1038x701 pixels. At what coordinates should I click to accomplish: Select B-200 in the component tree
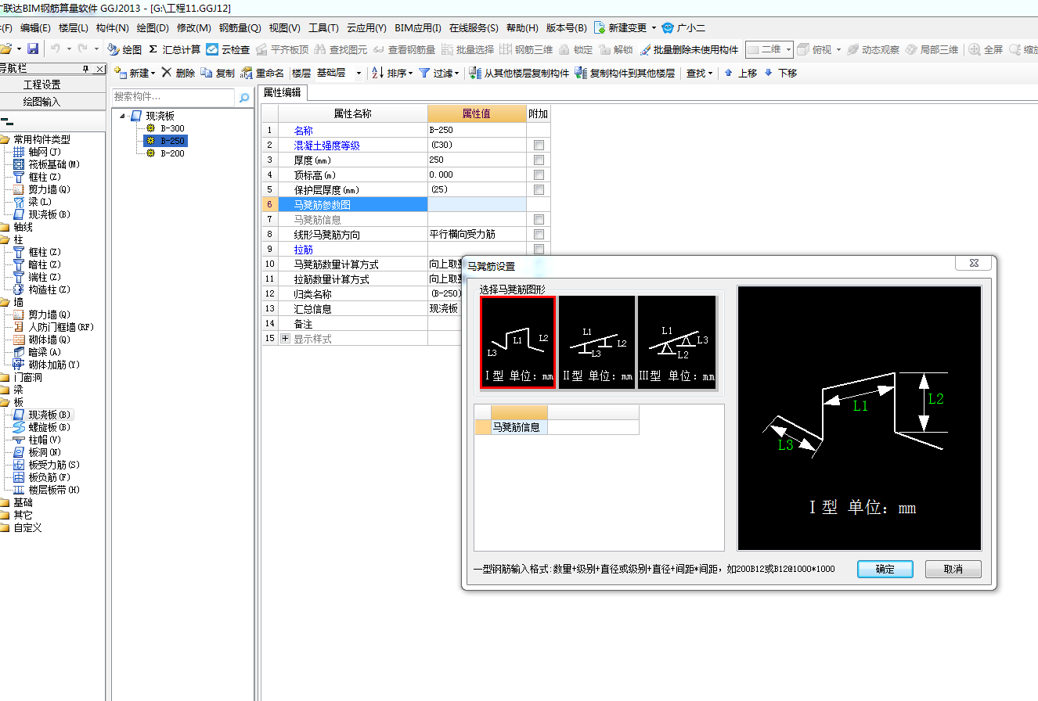point(172,153)
